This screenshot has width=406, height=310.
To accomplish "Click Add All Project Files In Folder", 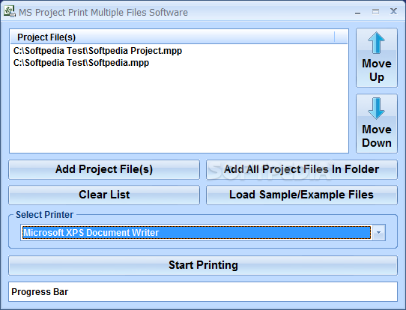I will (302, 169).
